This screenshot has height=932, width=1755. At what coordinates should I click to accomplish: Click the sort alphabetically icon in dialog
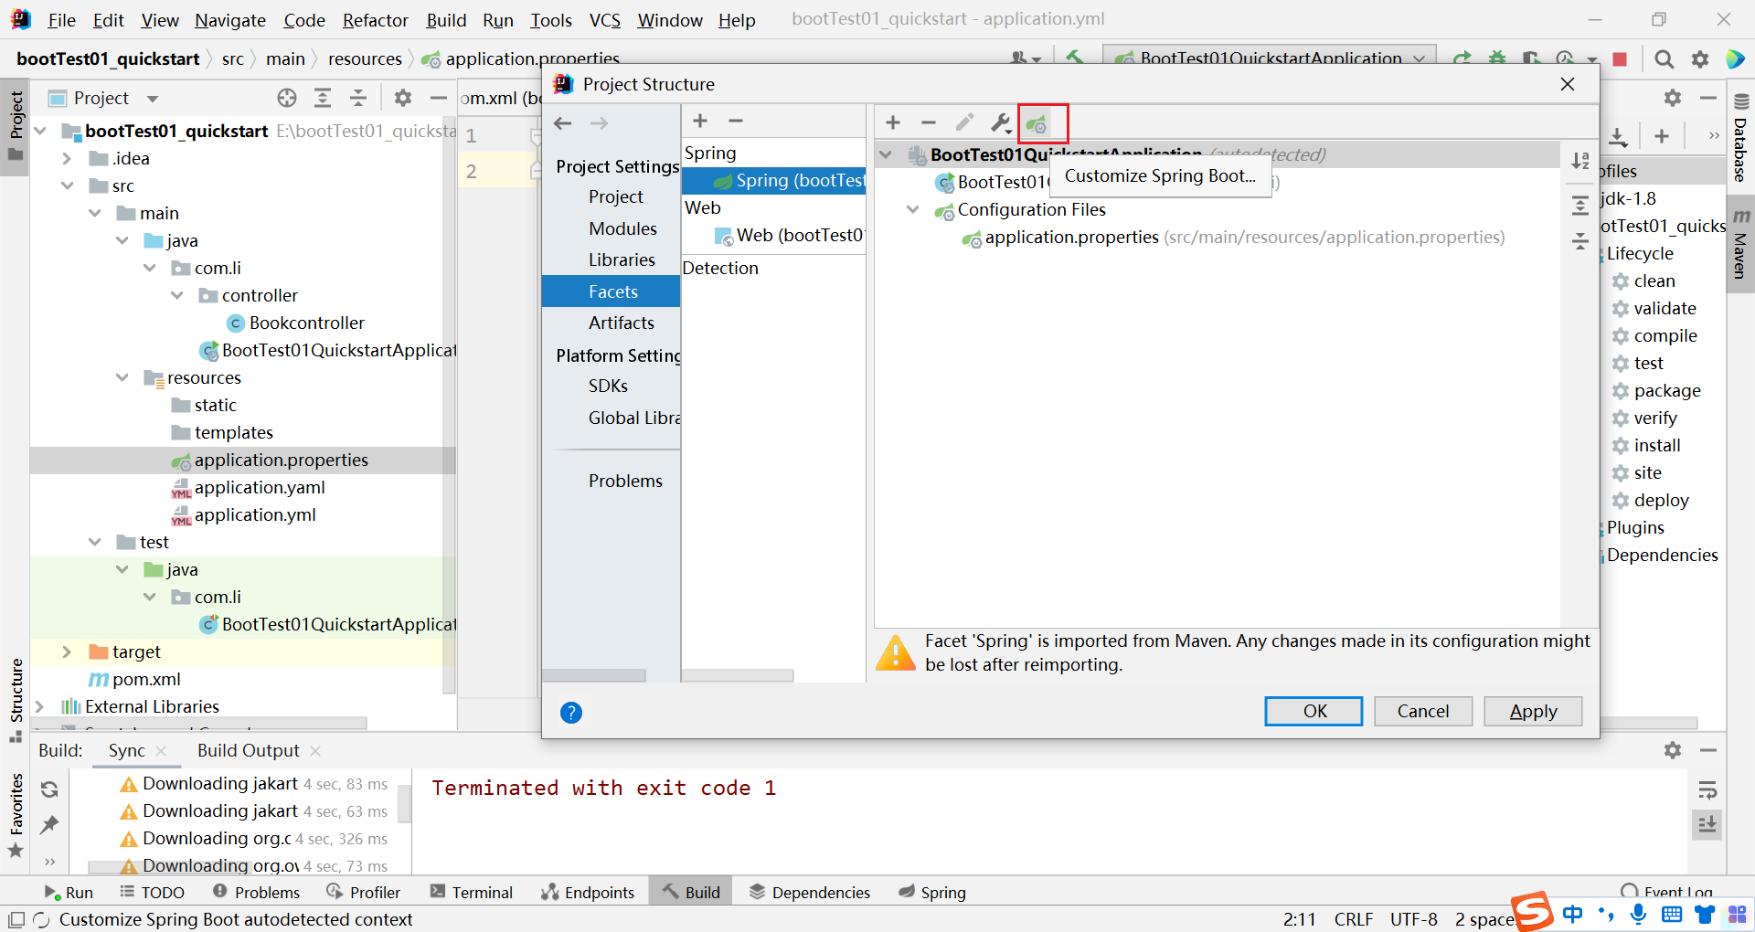click(1580, 161)
